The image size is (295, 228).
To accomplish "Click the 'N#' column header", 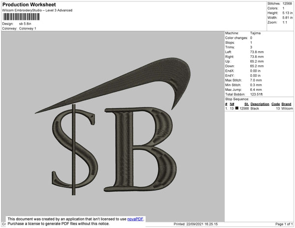I will click(x=232, y=104).
